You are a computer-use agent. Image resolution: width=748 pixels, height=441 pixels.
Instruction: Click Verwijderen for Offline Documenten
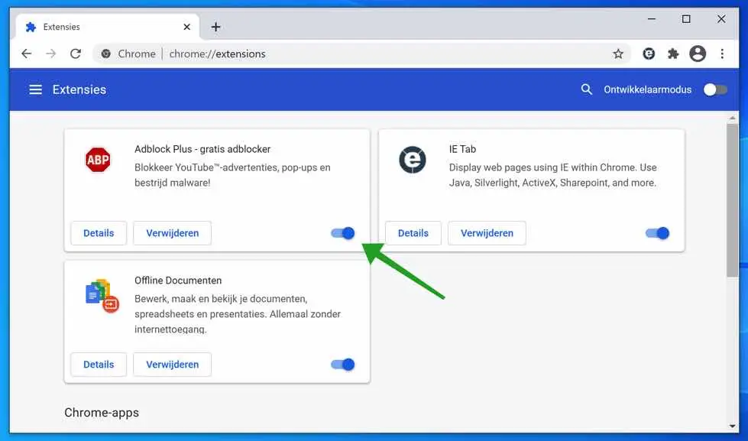172,365
